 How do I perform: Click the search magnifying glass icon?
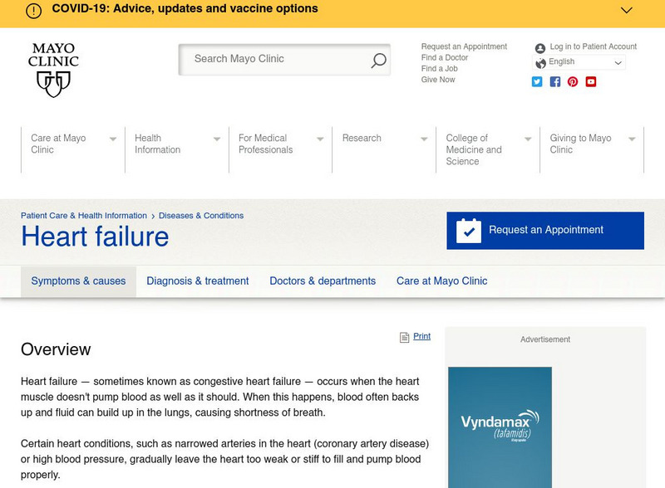pos(378,60)
